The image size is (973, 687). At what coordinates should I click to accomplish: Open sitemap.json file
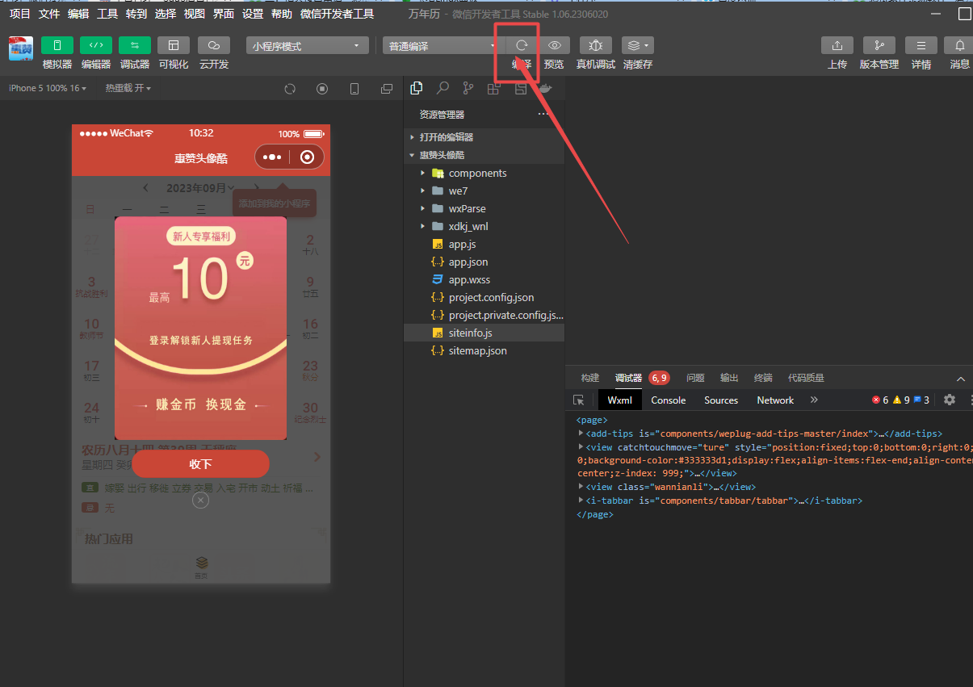[x=484, y=350]
